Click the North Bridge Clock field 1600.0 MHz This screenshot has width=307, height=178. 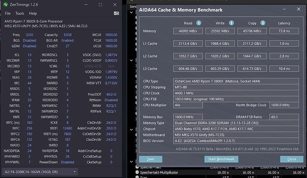click(284, 105)
